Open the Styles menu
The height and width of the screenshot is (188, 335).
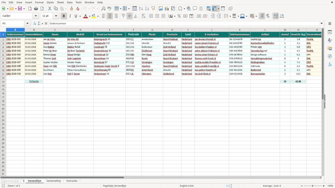(x=50, y=2)
